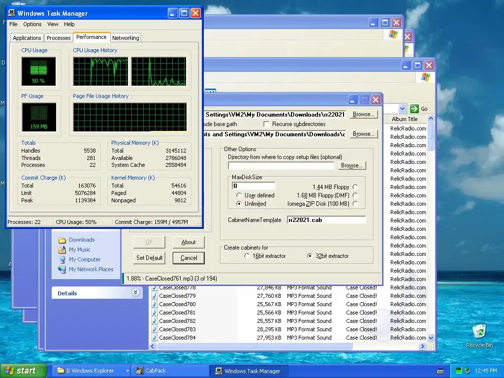Open the Help menu in Task Manager

click(69, 24)
